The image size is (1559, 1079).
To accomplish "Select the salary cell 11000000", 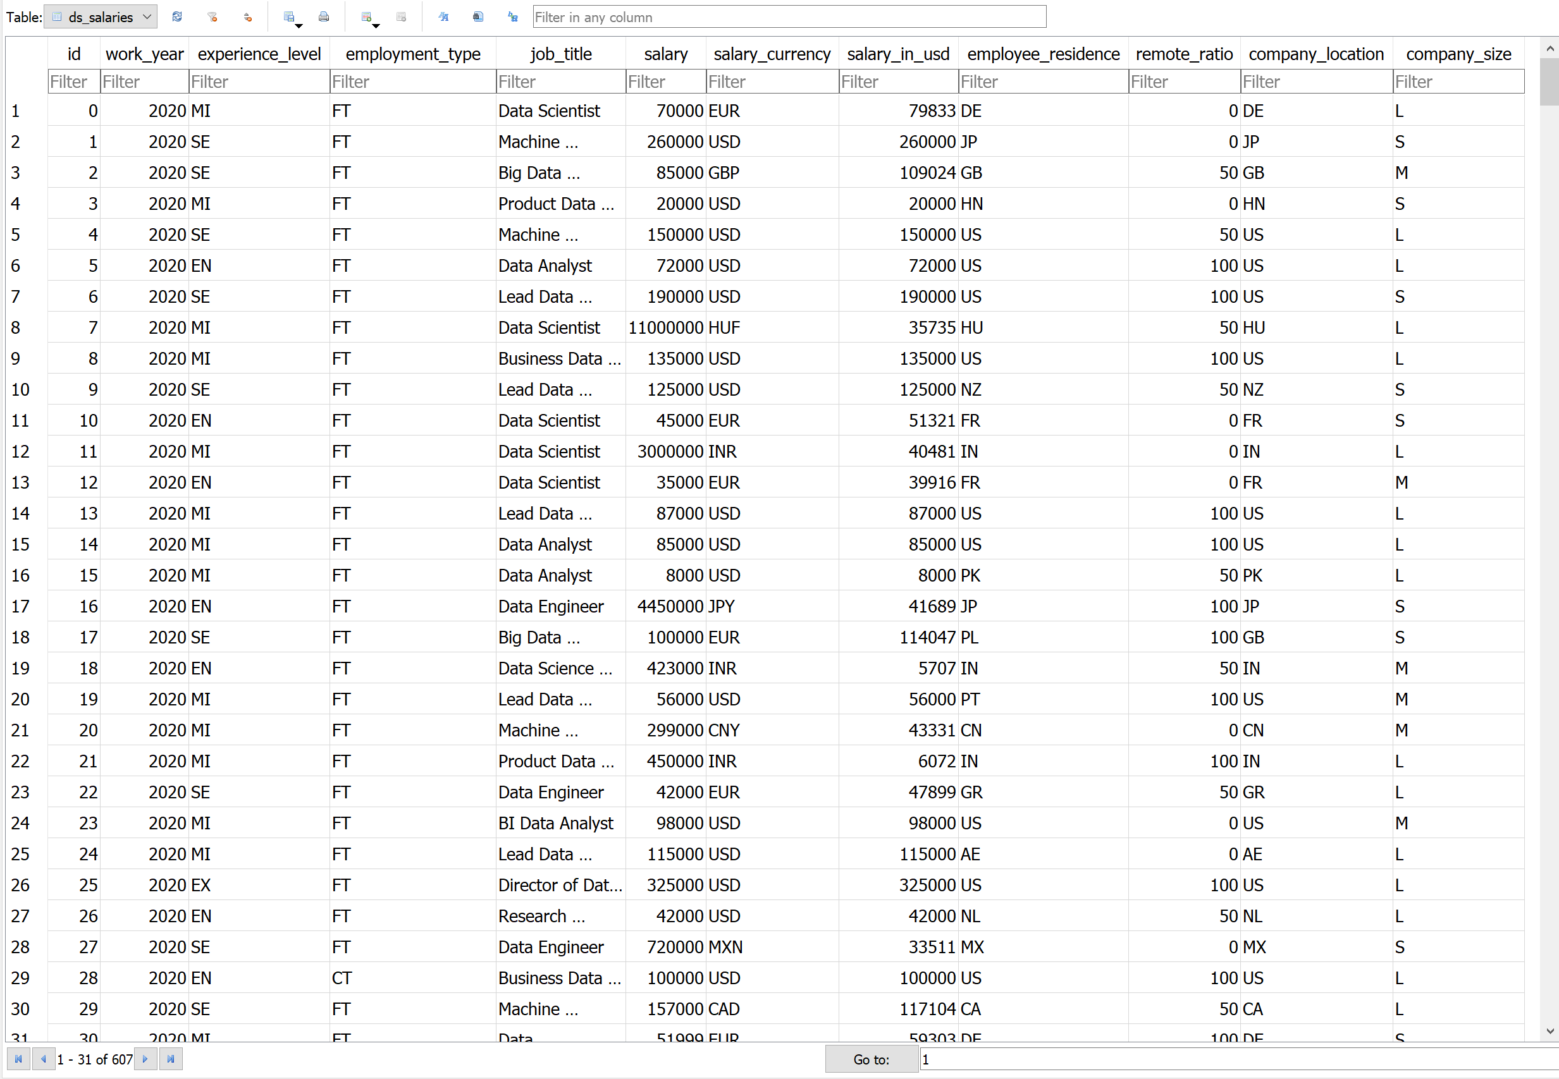I will click(x=666, y=328).
